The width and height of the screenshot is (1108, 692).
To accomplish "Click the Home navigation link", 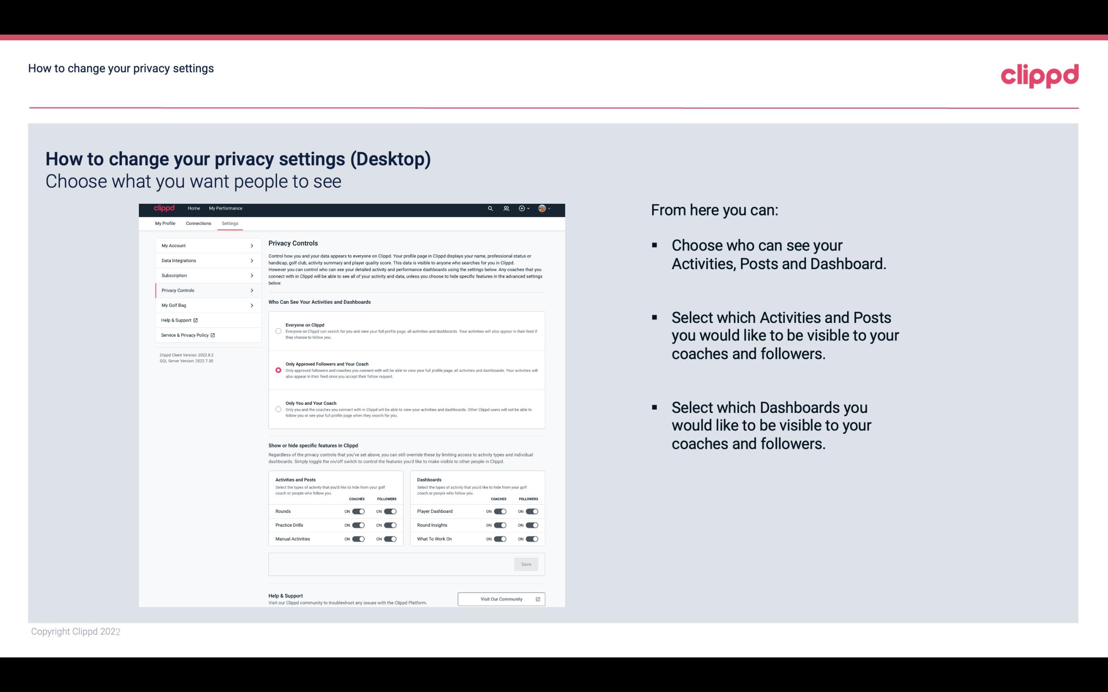I will tap(194, 208).
